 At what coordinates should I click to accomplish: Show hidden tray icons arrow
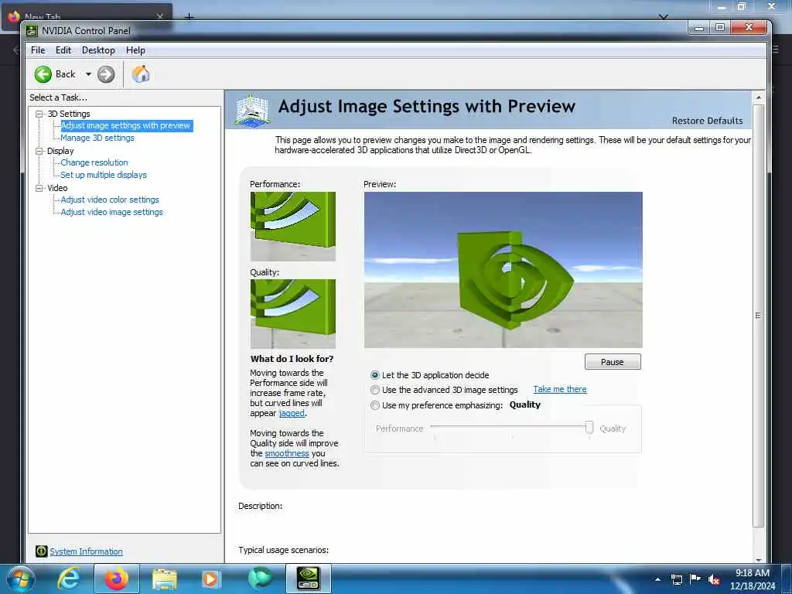point(657,579)
